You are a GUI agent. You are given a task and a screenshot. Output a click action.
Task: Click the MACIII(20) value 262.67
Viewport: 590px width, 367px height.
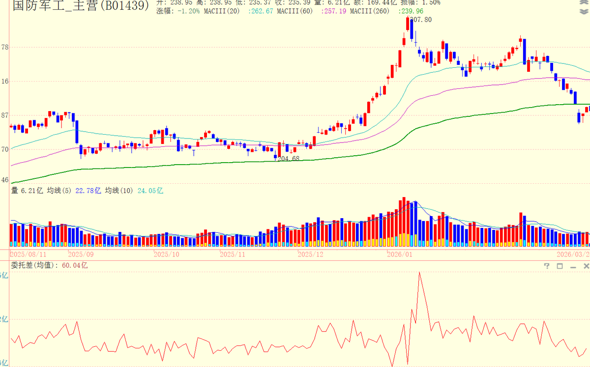click(261, 11)
